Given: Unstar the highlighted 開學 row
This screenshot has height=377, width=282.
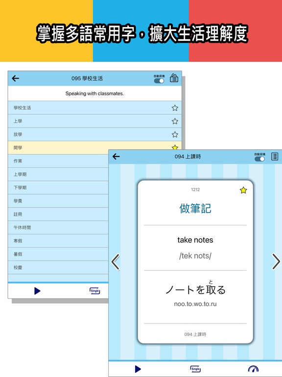Looking at the screenshot, I should click(175, 147).
